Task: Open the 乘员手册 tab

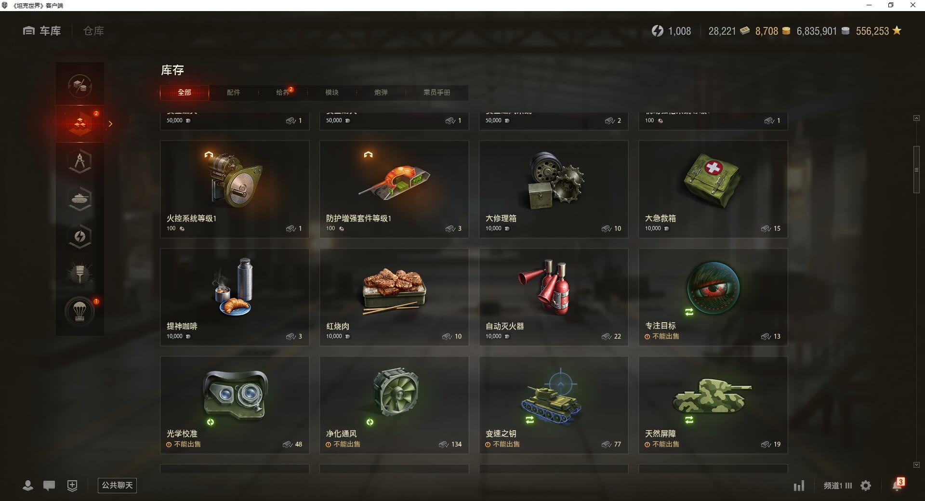Action: coord(436,92)
